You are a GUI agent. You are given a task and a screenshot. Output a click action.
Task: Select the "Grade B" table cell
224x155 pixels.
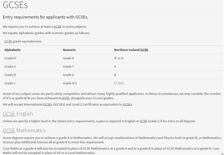click(x=10, y=75)
